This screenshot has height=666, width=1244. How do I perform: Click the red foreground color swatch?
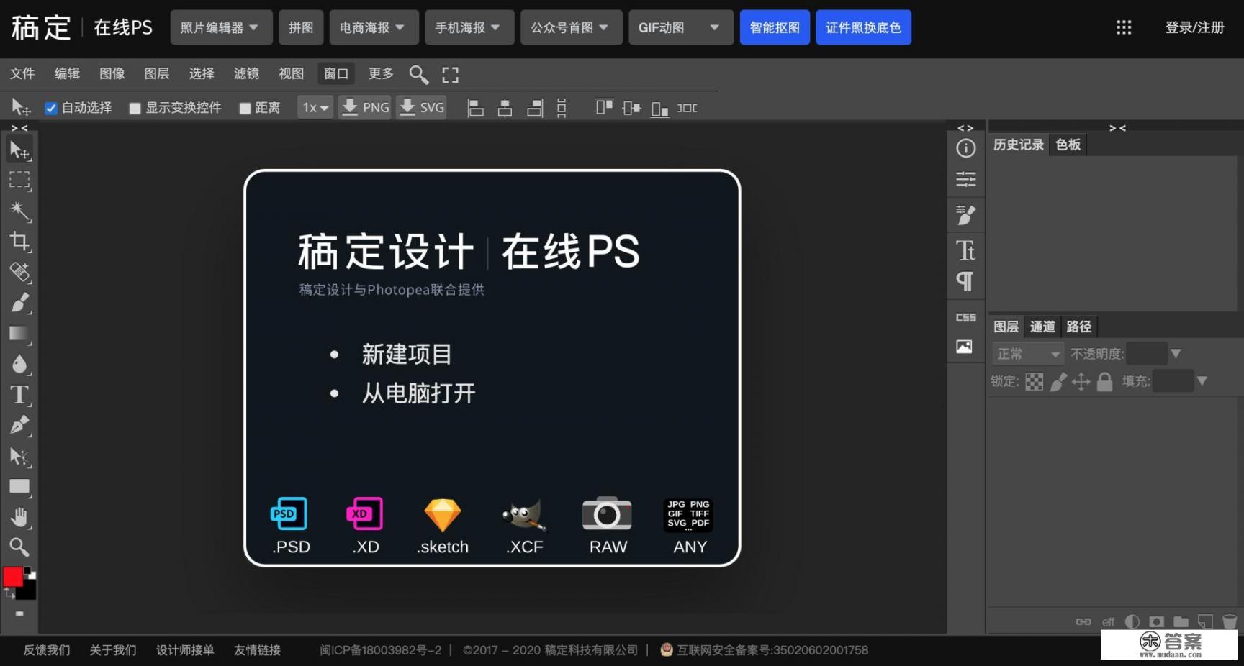pyautogui.click(x=12, y=576)
